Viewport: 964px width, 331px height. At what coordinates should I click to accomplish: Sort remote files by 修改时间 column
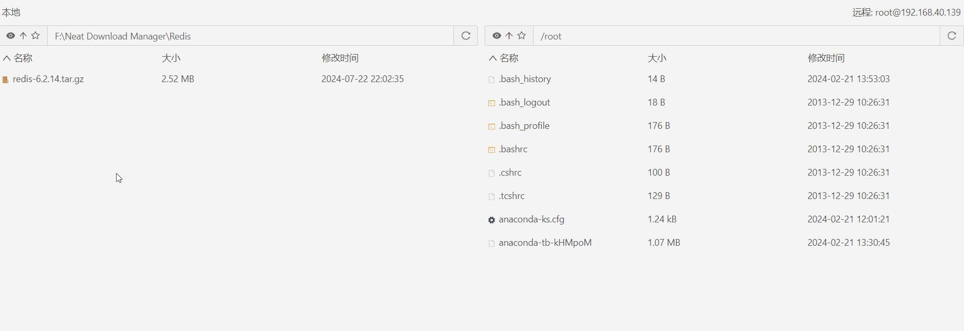(x=826, y=58)
